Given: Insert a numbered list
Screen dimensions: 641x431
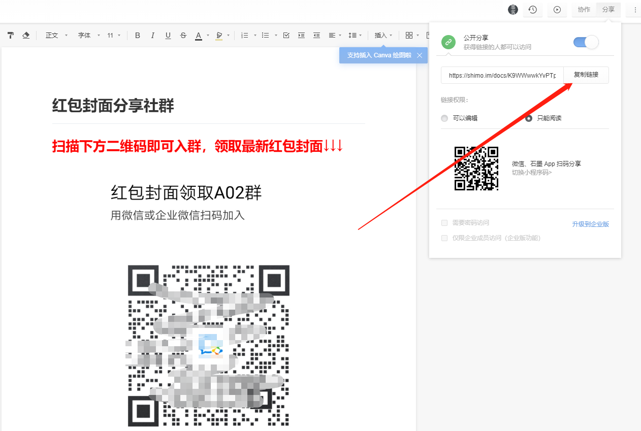Looking at the screenshot, I should point(244,36).
